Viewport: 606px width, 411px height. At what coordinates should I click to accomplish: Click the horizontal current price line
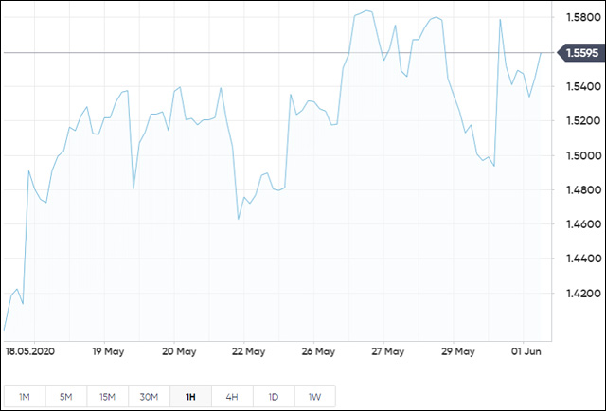284,52
